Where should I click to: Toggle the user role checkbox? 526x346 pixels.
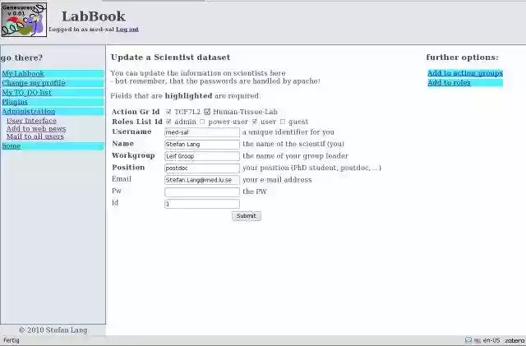point(255,122)
